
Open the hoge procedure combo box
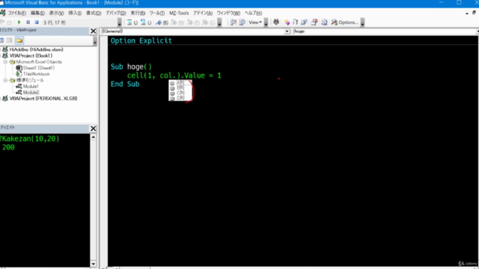click(x=386, y=31)
